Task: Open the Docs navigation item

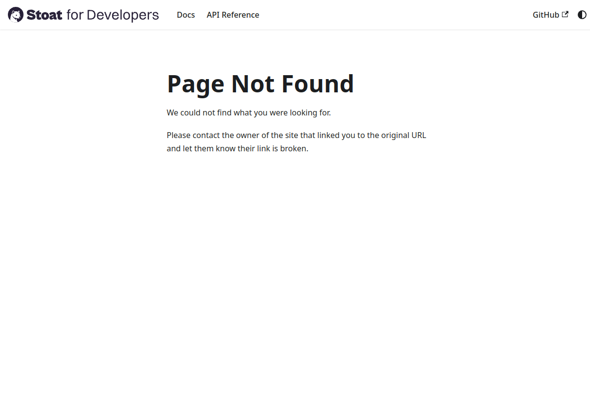Action: (186, 15)
